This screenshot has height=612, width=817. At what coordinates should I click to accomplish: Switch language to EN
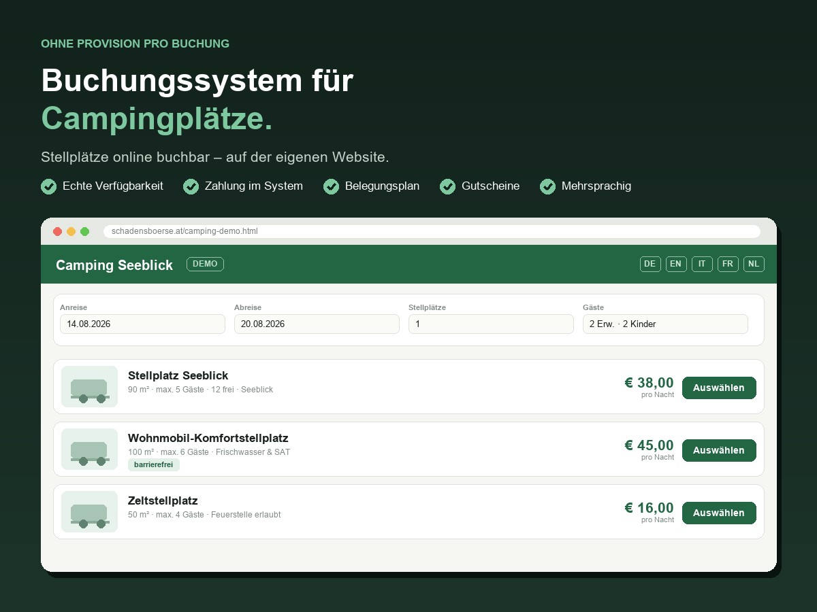676,264
